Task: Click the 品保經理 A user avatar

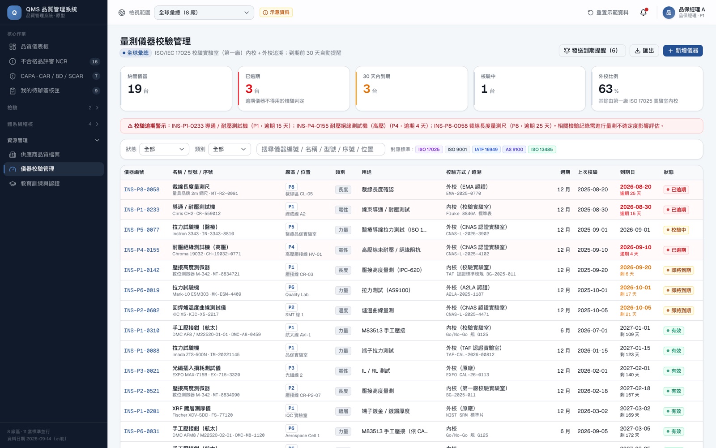Action: coord(669,13)
